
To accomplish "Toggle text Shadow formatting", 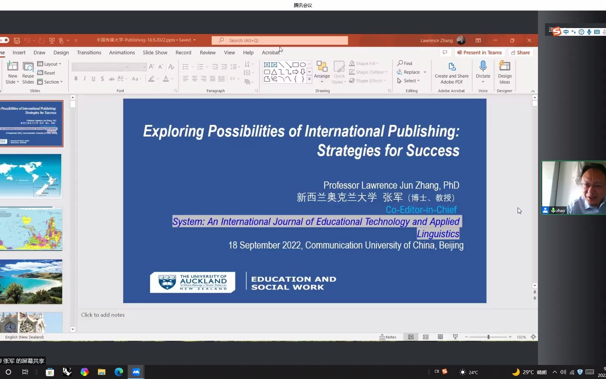I will [x=102, y=79].
